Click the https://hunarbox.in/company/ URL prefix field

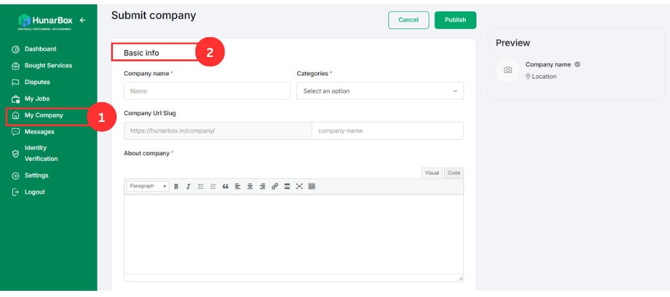click(x=218, y=131)
